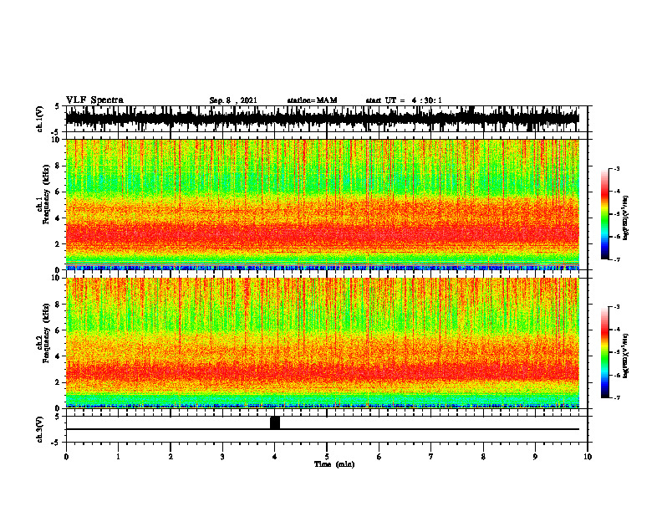Click the "start UT = 4 :30: 1" text

point(404,100)
